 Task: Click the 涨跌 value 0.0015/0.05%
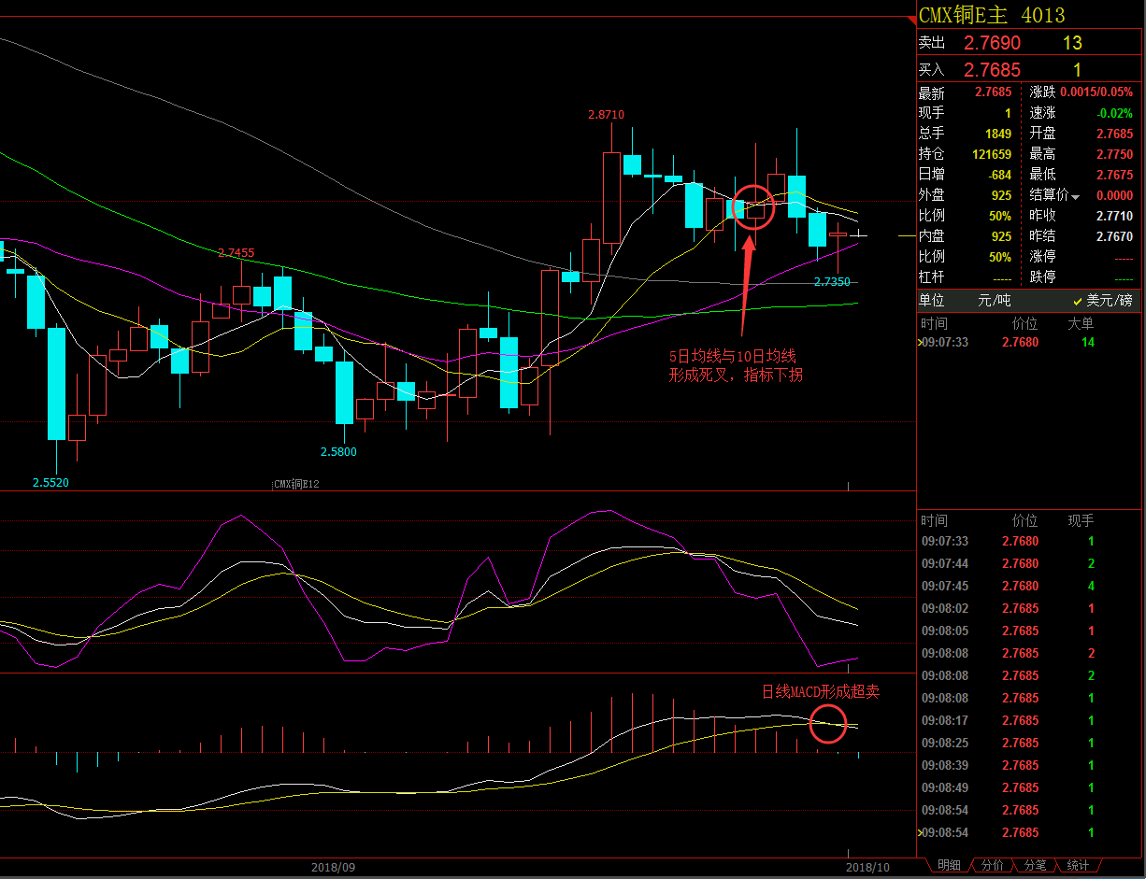1096,92
